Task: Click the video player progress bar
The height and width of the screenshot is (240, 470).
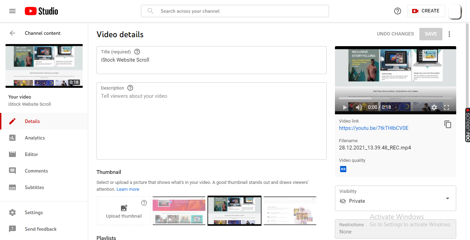Action: (396, 98)
